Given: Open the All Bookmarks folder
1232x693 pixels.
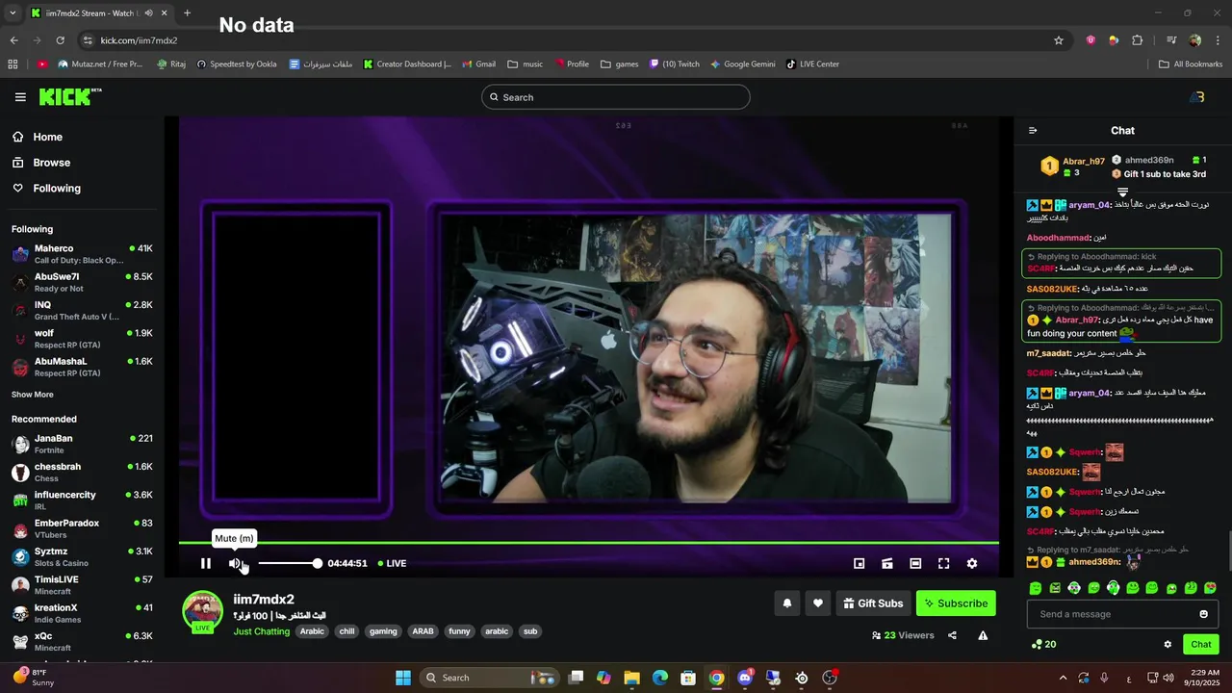Looking at the screenshot, I should (x=1191, y=64).
